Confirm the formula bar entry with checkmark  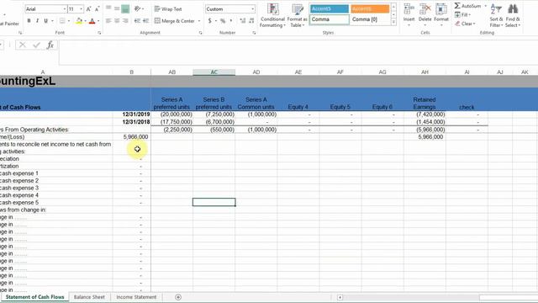coord(36,45)
